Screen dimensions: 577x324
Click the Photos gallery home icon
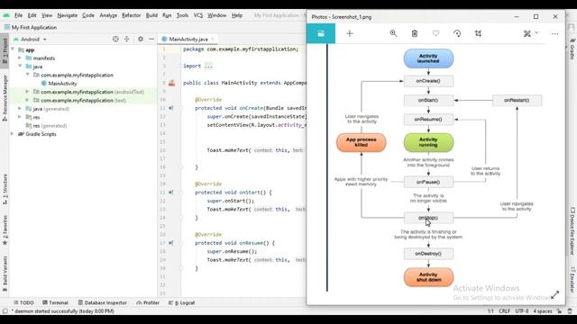coord(321,33)
